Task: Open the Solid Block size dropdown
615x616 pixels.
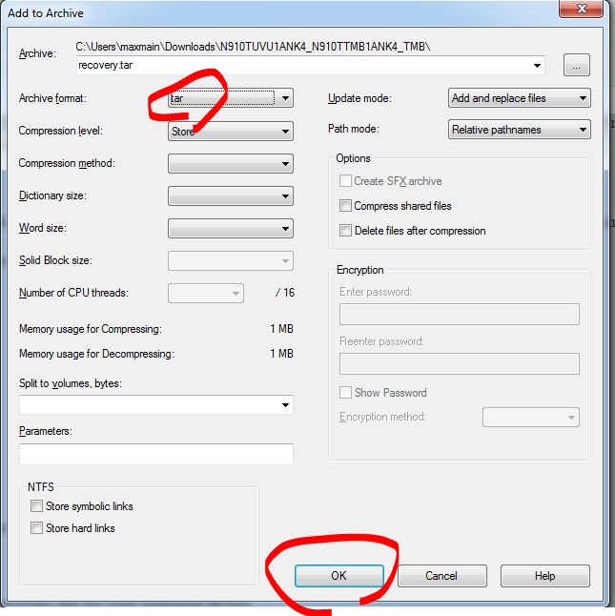Action: coord(231,261)
